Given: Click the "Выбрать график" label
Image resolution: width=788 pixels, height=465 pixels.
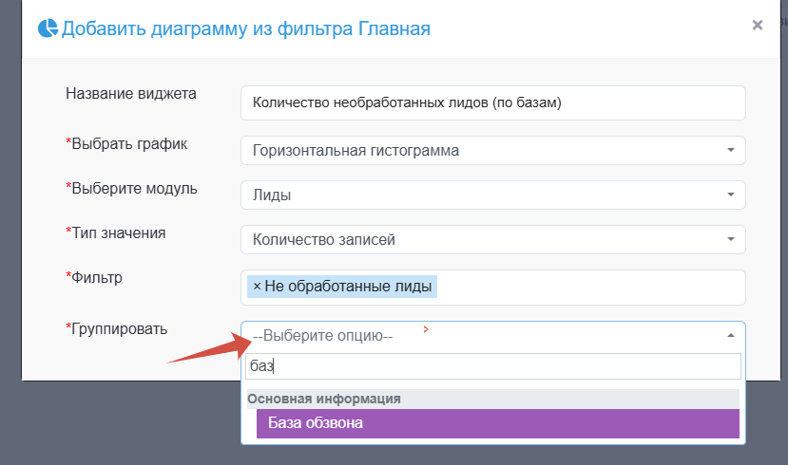Looking at the screenshot, I should [x=129, y=143].
